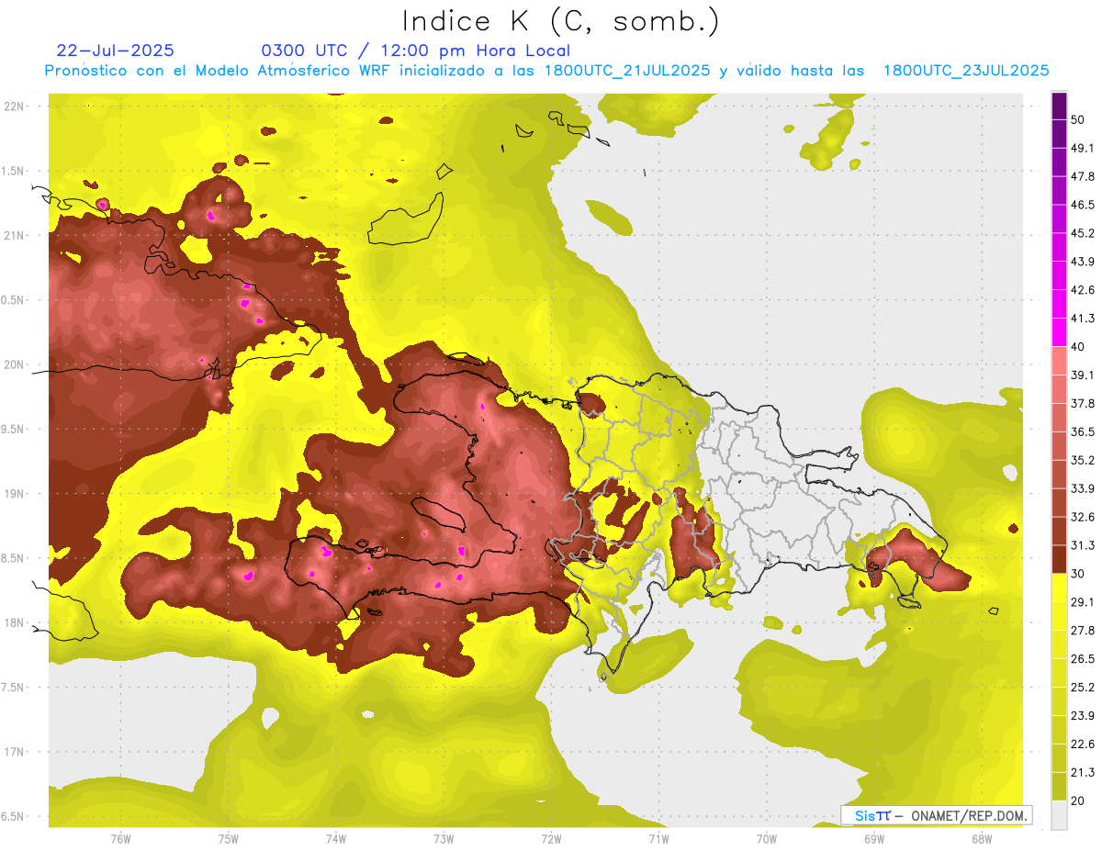1102x851 pixels.
Task: Click the '68W' longitude label
Action: coord(982,839)
